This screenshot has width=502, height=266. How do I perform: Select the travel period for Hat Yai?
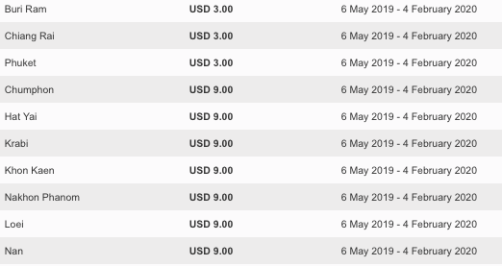point(409,117)
